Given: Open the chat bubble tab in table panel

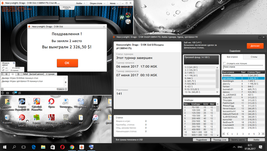Looking at the screenshot, I should point(13,74).
